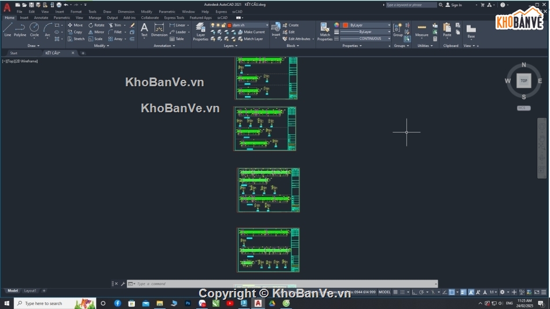Viewport: 550px width, 309px height.
Task: Click the Rotate tool
Action: (x=97, y=25)
